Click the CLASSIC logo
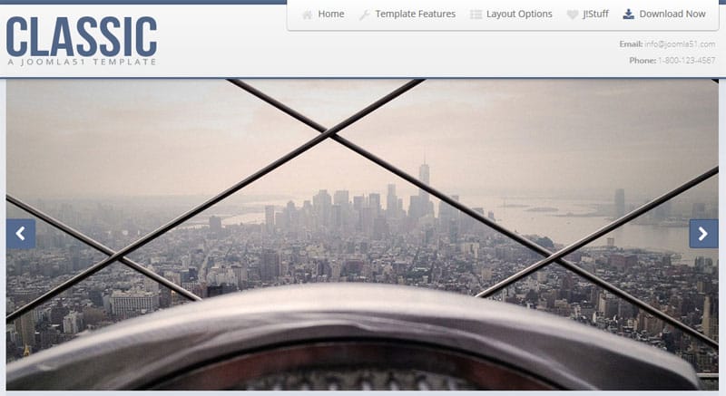Viewport: 726px width, 396px height. pyautogui.click(x=82, y=37)
